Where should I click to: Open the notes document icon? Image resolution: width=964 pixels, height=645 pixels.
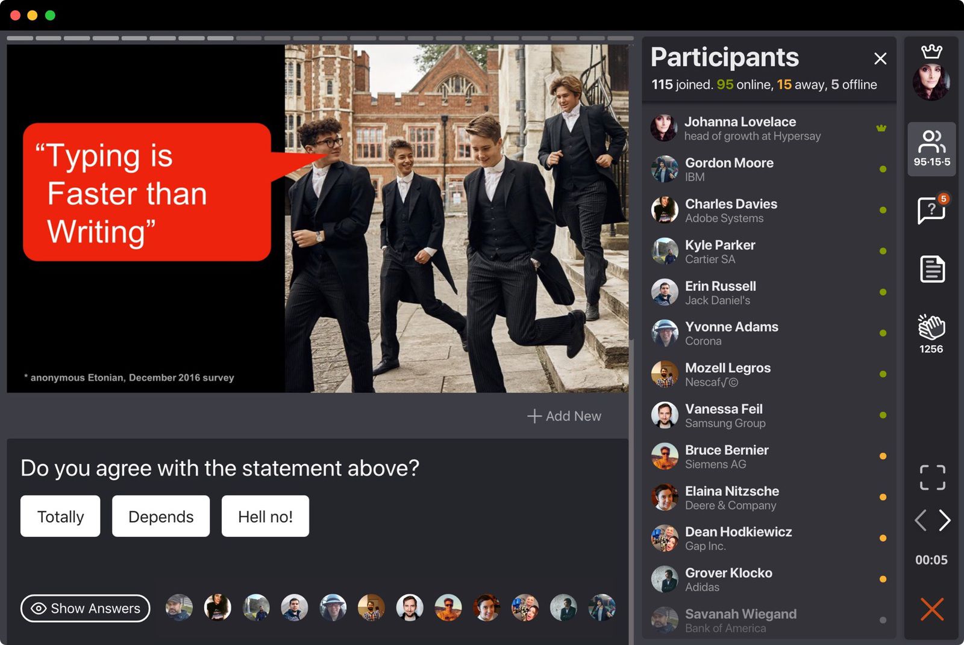932,269
